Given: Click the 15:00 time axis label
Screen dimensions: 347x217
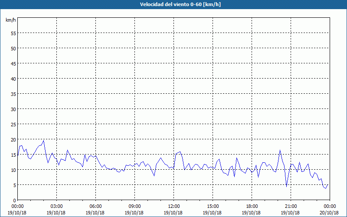Looking at the screenshot, I should pyautogui.click(x=213, y=207).
